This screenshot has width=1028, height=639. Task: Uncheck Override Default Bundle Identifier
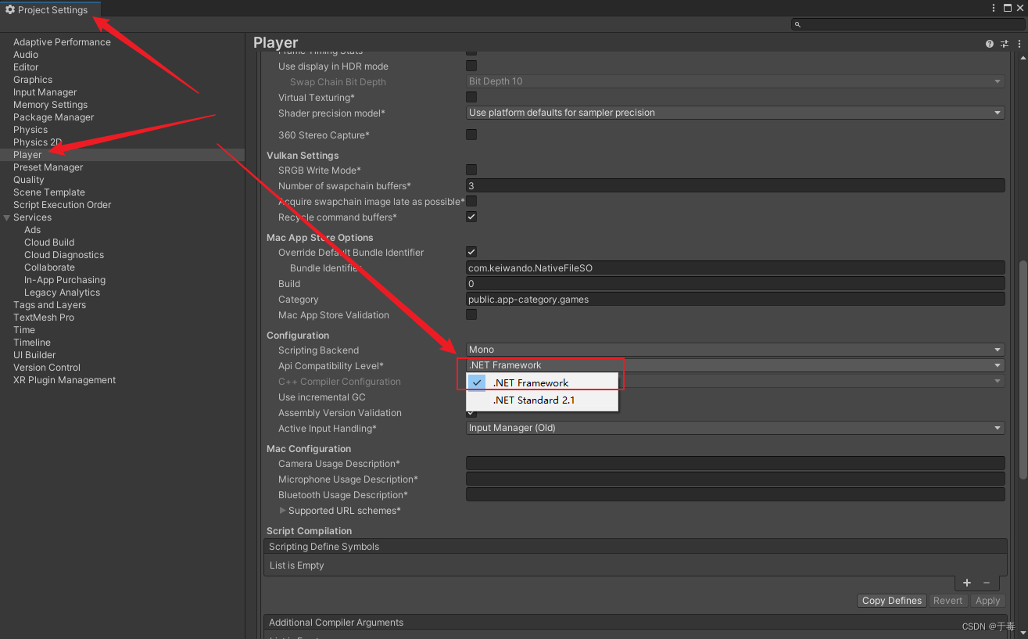(471, 252)
